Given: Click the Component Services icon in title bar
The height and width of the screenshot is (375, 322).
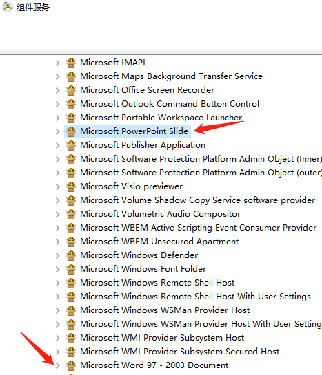Looking at the screenshot, I should (x=8, y=7).
